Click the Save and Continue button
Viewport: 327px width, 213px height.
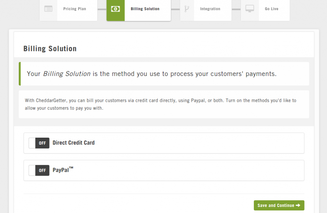[x=279, y=205]
